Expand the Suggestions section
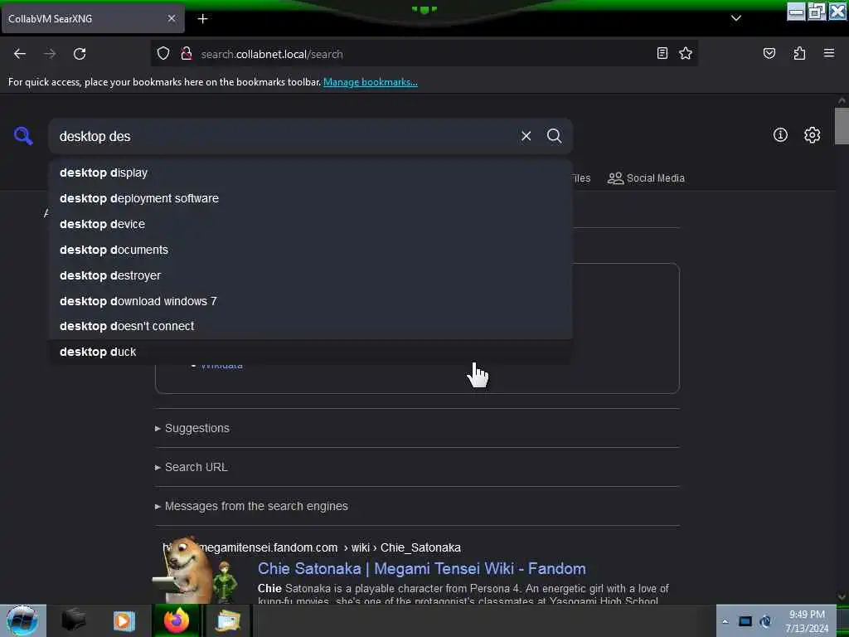Screen dimensions: 849x637 click(192, 428)
